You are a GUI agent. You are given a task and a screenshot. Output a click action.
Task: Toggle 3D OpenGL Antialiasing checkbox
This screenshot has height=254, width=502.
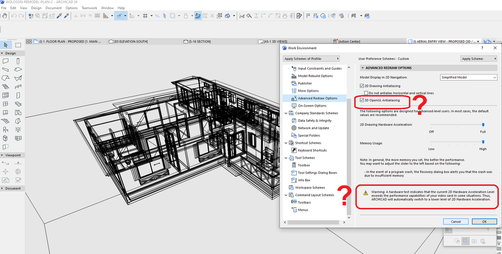(362, 101)
